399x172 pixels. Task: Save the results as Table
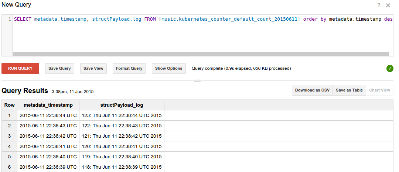tap(349, 90)
